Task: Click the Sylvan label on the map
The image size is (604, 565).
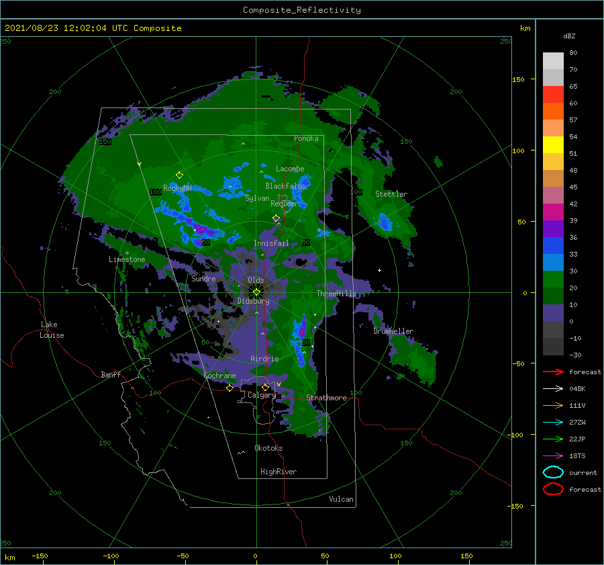Action: (x=257, y=198)
